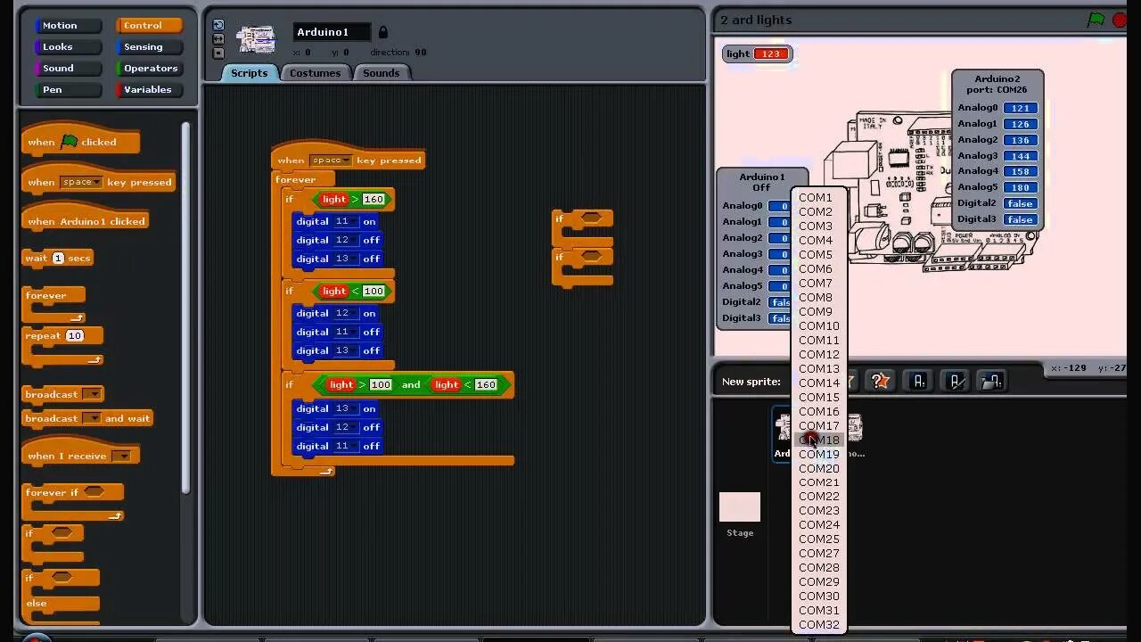This screenshot has width=1141, height=642.
Task: Click the 'forever if' block in the palette
Action: pos(71,501)
